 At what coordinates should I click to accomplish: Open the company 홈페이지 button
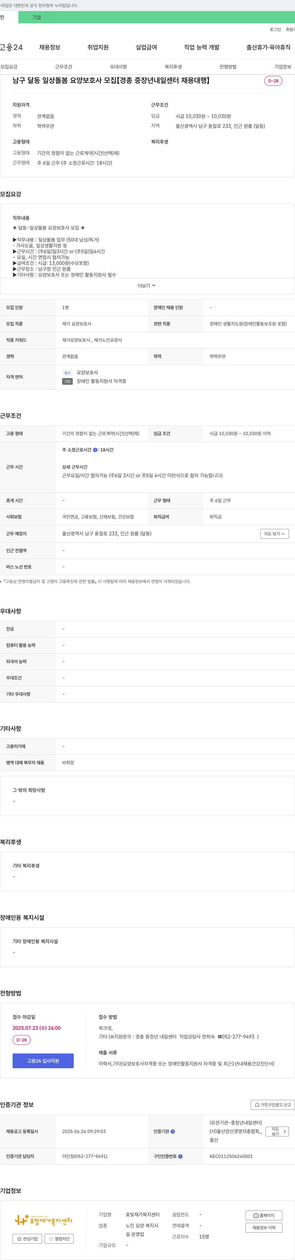(264, 1215)
